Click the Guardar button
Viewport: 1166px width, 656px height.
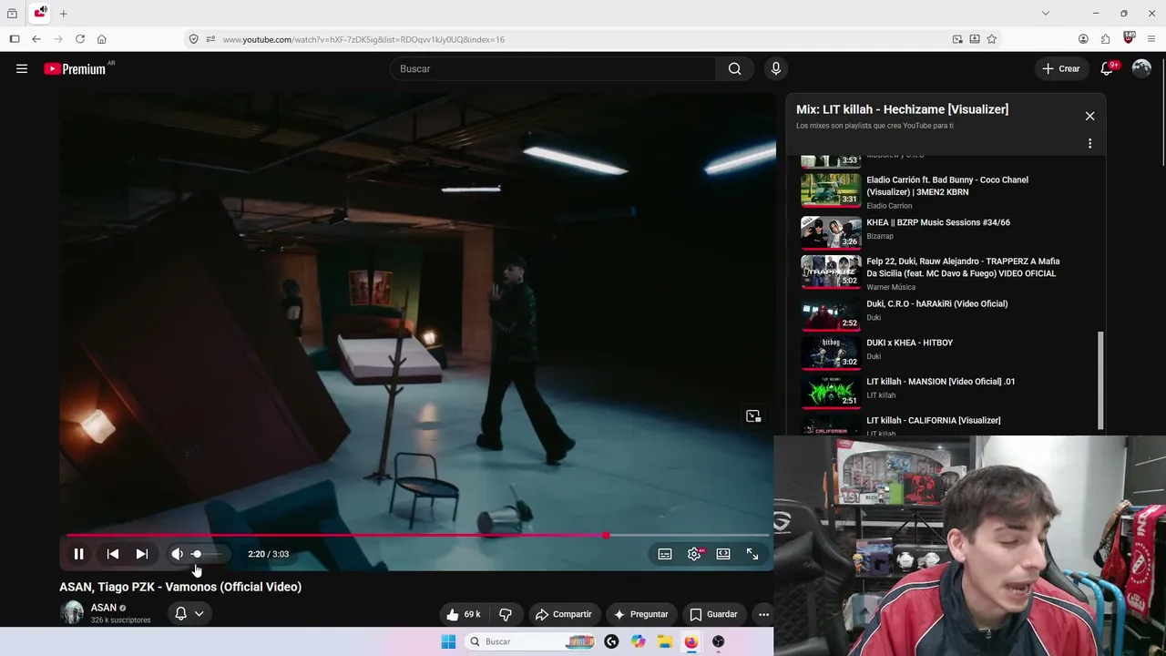point(713,614)
